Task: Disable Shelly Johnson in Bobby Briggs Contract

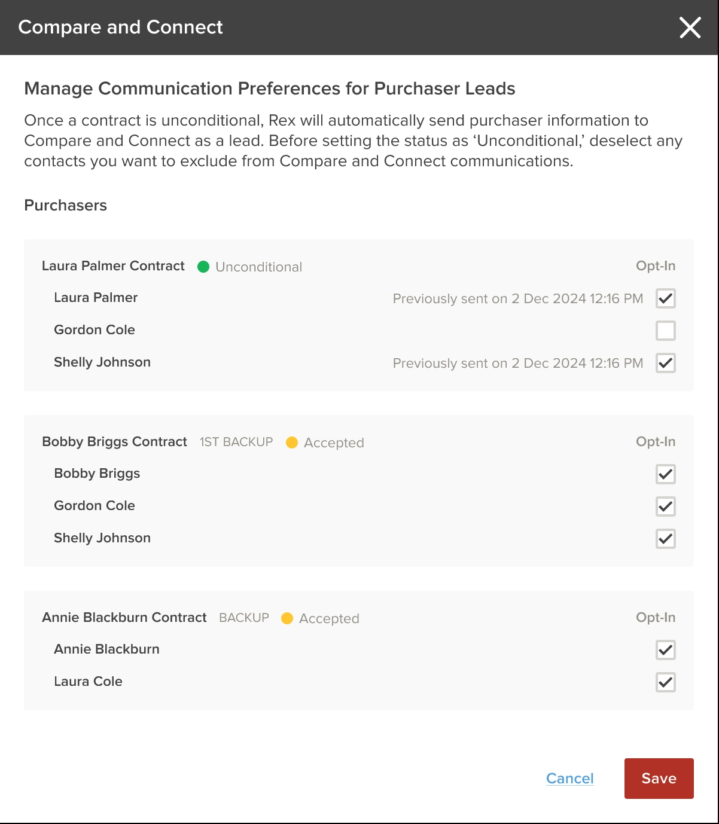Action: click(666, 539)
